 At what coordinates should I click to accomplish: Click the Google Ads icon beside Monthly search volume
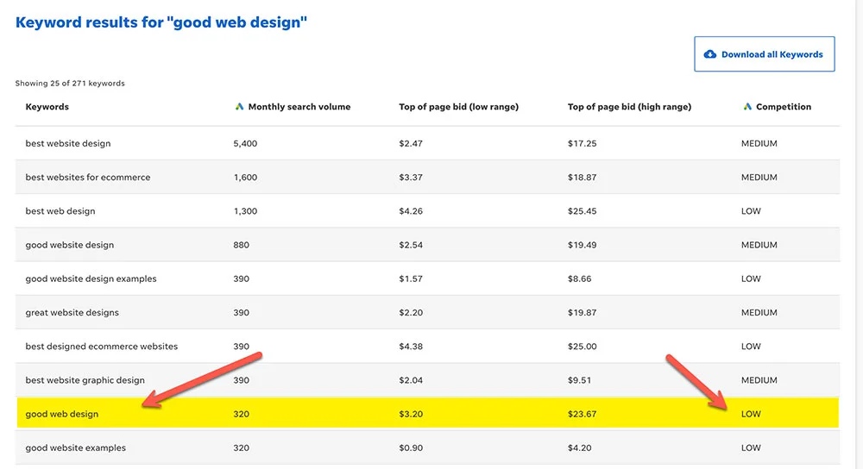(239, 107)
